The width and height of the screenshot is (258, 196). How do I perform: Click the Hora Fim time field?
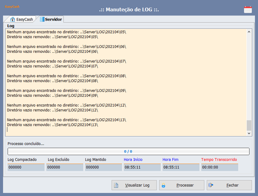click(x=181, y=167)
